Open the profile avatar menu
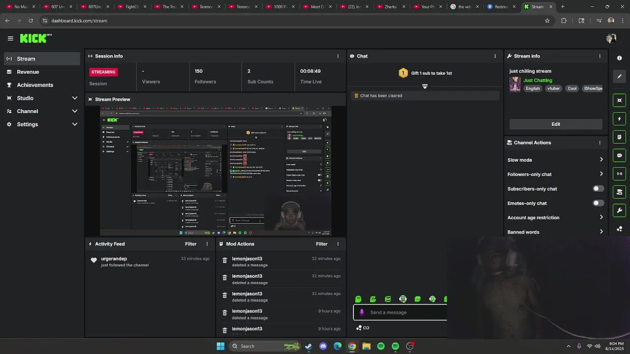 pyautogui.click(x=611, y=38)
